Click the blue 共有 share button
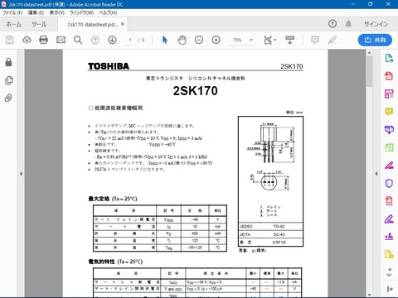The image size is (398, 298). coord(375,40)
